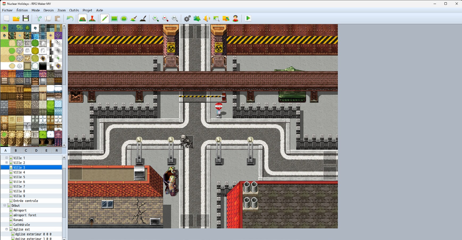Select the Ville 9 map
Viewport: 462px width, 240px height.
coord(19,196)
